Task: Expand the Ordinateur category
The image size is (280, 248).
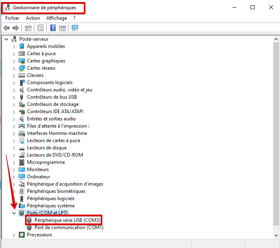Action: 14,177
